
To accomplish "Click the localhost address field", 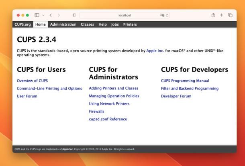I will click(125, 15).
